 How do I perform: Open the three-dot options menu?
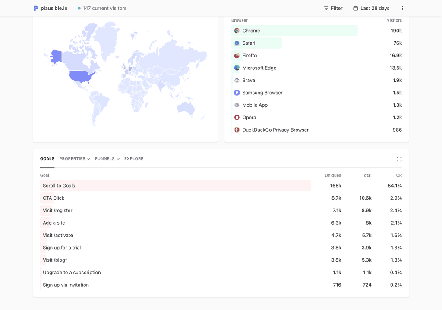[403, 8]
